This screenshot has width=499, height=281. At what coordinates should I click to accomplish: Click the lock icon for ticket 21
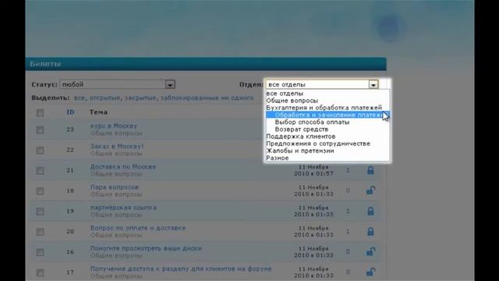(370, 170)
